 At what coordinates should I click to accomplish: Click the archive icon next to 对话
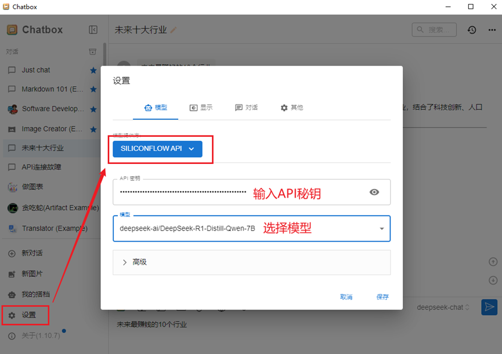(92, 52)
